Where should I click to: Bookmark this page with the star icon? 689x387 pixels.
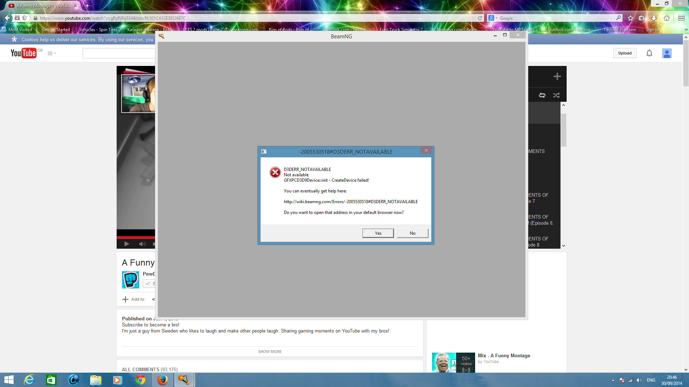coord(631,18)
